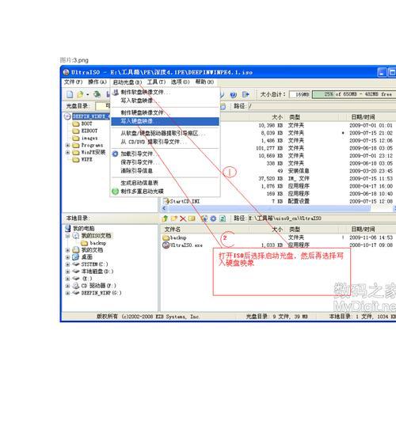Screen dimensions: 396x448
Task: Click the blue gear icon in local toolbar
Action: pyautogui.click(x=213, y=218)
